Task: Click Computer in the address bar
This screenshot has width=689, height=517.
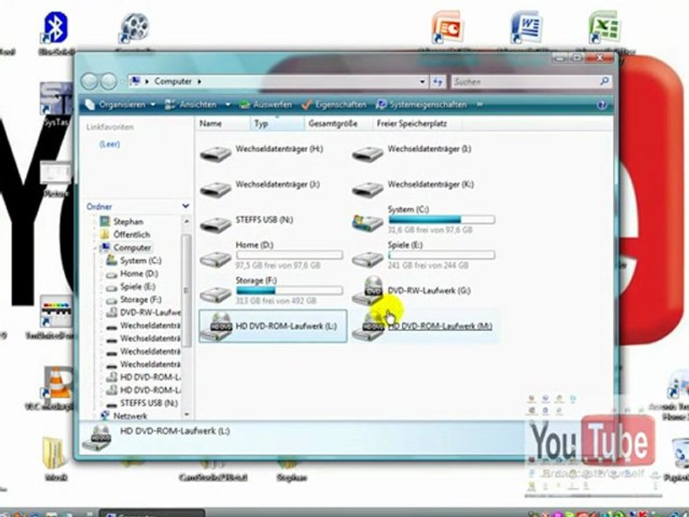Action: [x=173, y=81]
